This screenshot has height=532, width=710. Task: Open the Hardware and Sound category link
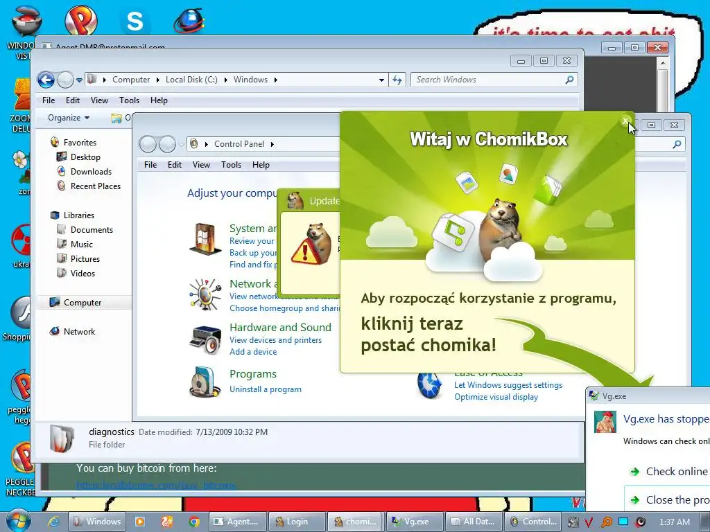coord(280,328)
